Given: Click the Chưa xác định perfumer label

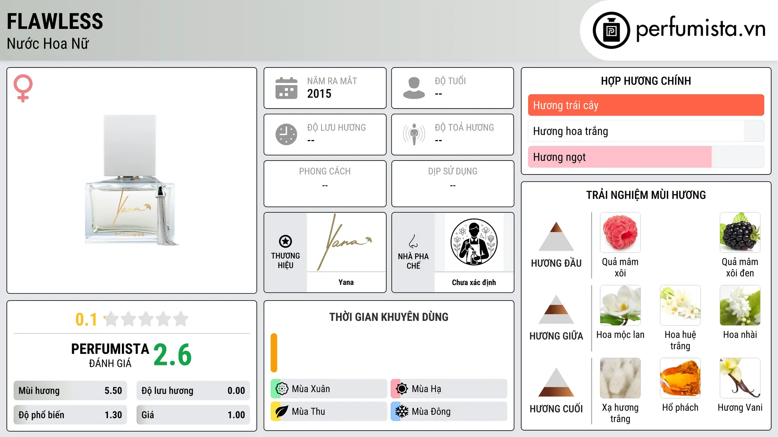Looking at the screenshot, I should 474,282.
